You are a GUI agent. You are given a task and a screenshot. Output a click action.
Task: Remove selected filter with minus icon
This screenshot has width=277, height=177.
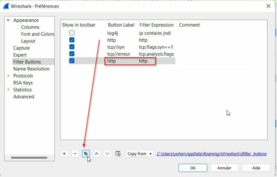[x=75, y=154]
